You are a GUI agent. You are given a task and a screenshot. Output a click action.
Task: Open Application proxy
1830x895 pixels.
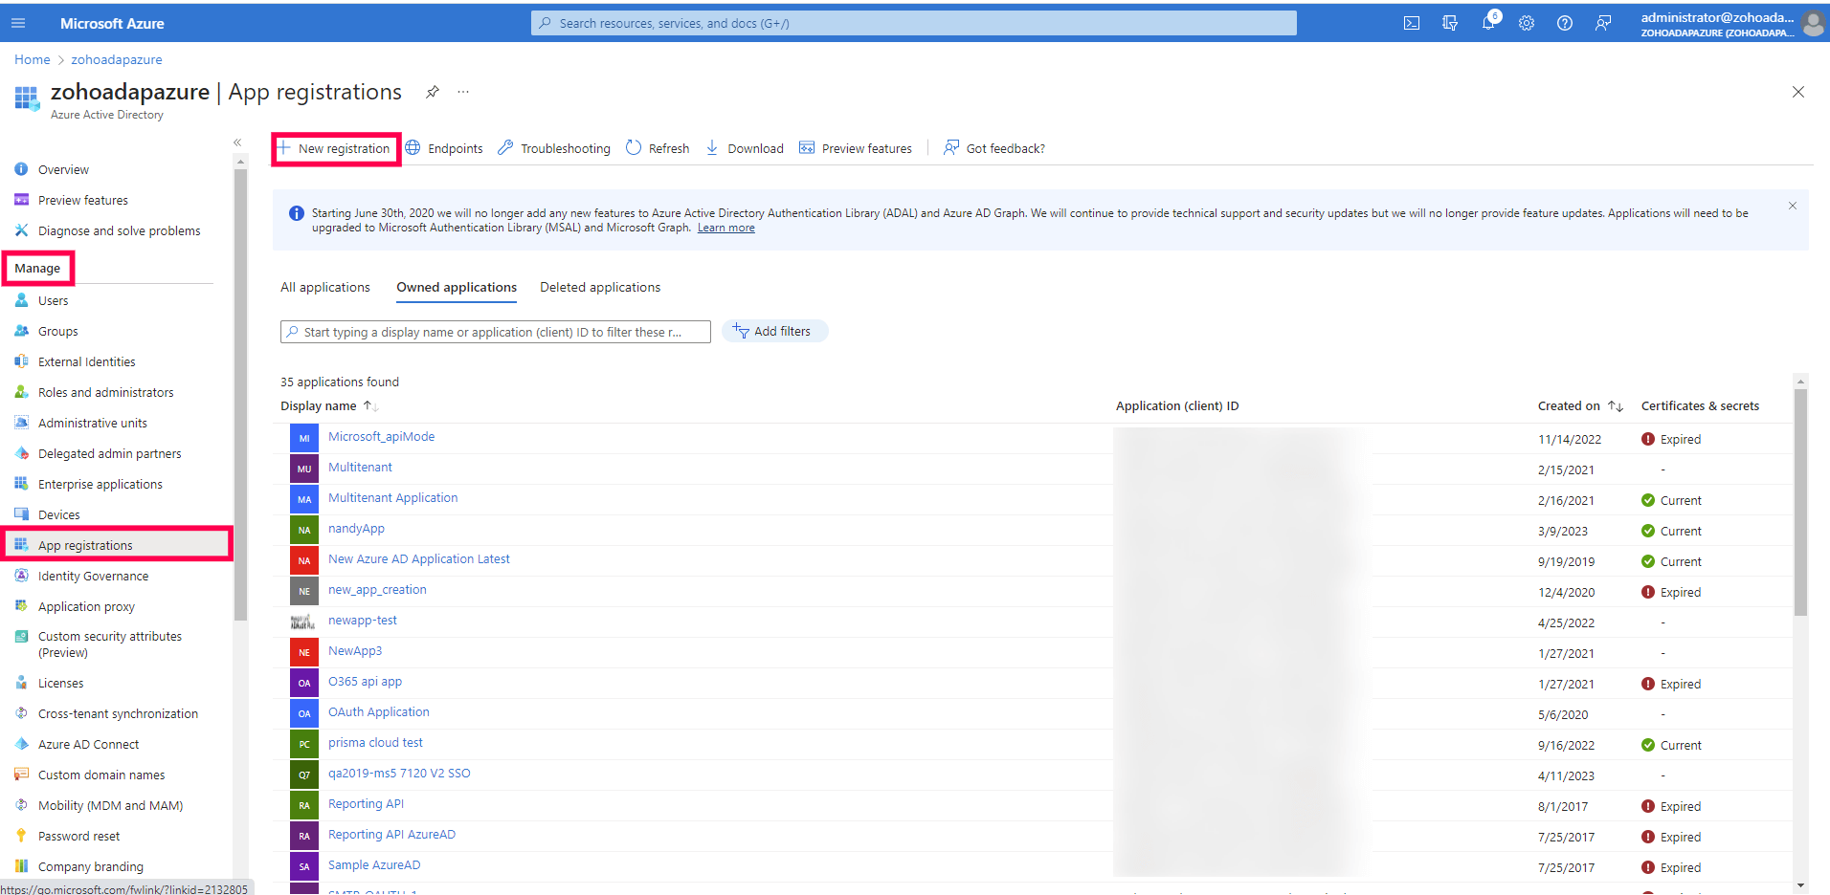87,606
